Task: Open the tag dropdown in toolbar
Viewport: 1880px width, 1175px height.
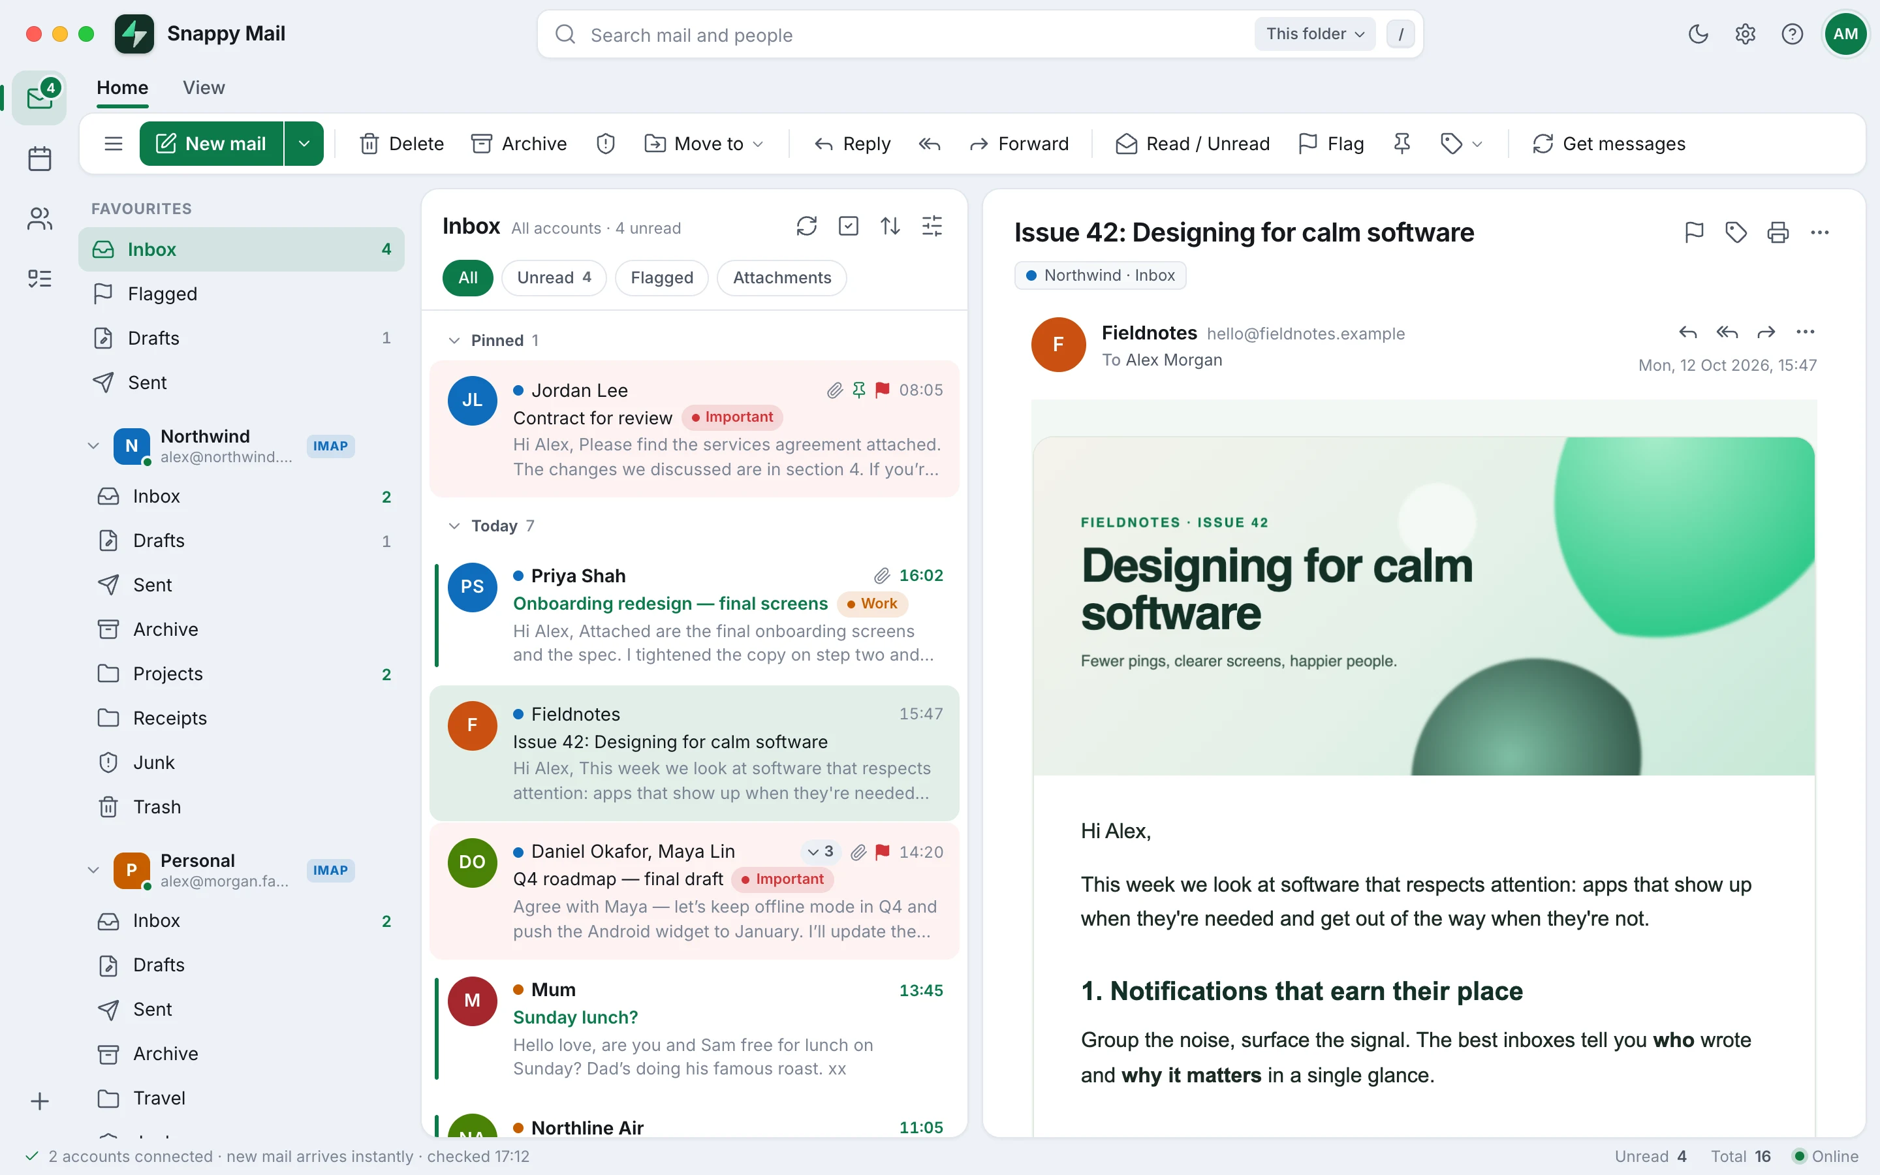Action: (x=1462, y=144)
